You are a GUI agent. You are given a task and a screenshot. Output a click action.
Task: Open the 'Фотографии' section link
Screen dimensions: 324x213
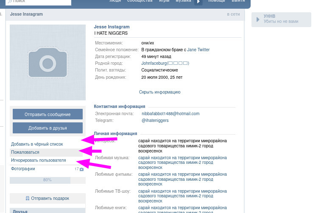23,169
